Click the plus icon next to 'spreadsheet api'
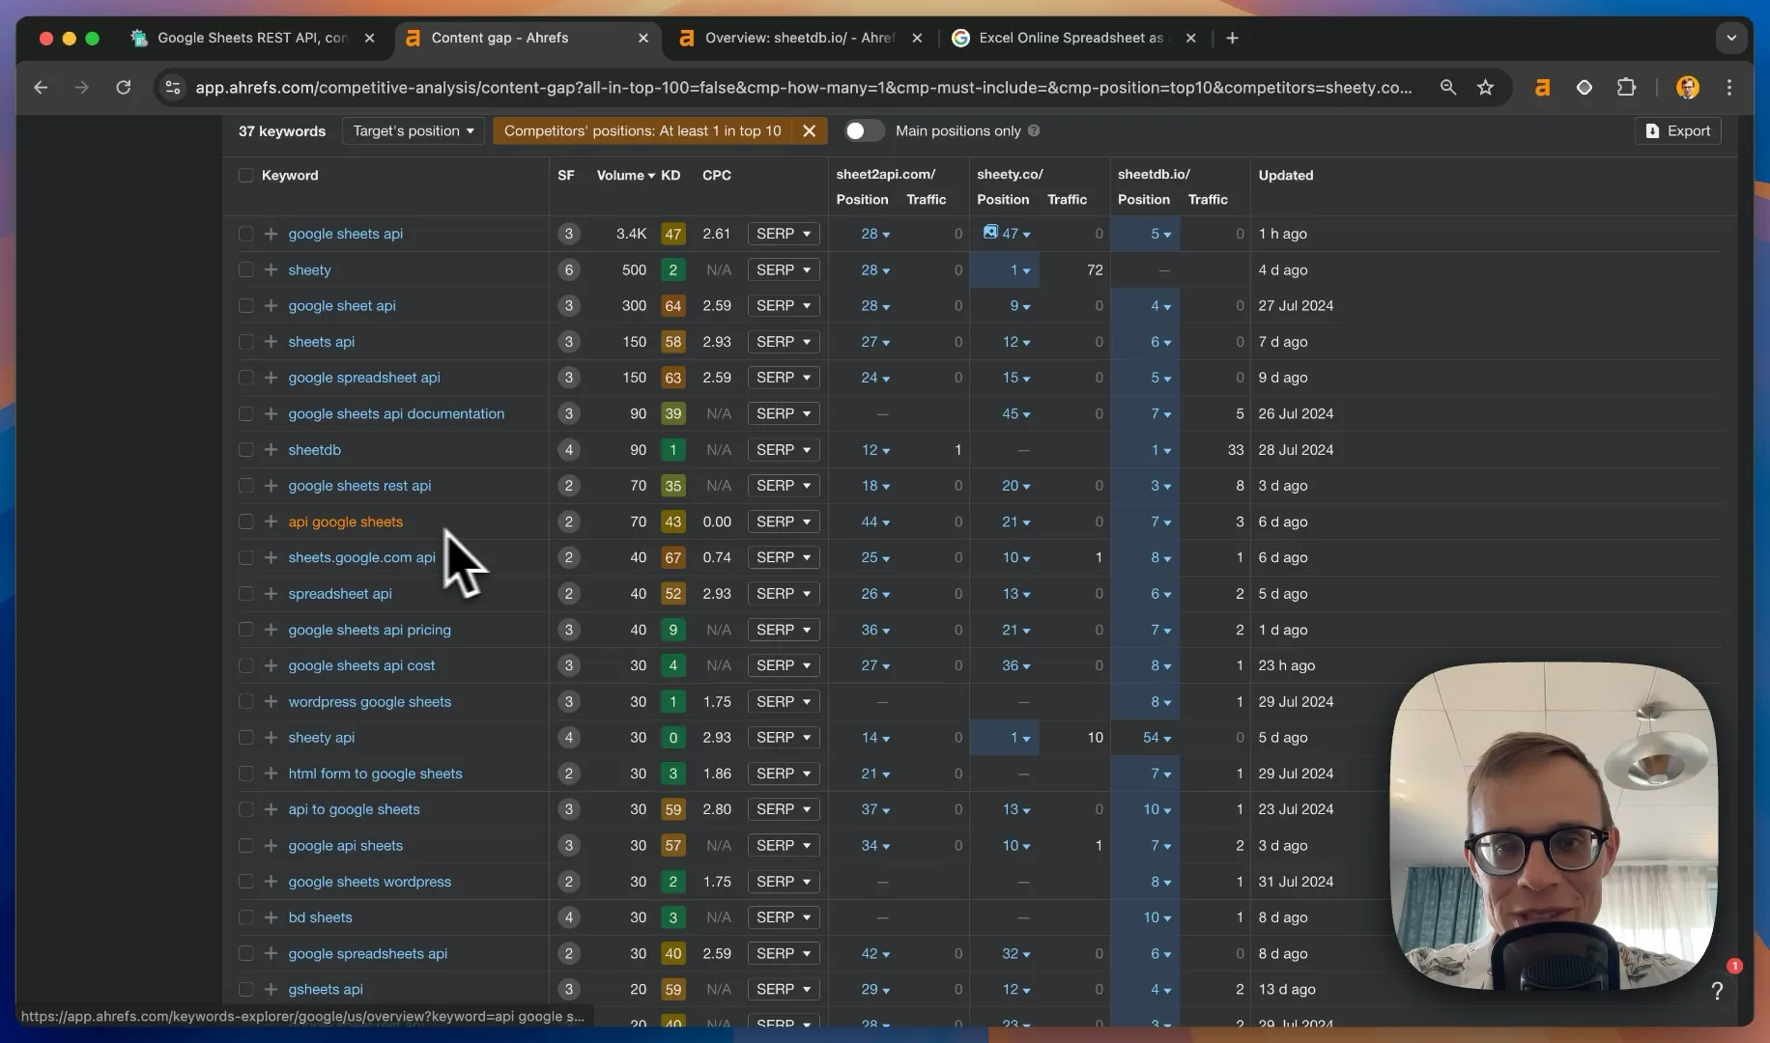Image resolution: width=1770 pixels, height=1043 pixels. (x=271, y=594)
